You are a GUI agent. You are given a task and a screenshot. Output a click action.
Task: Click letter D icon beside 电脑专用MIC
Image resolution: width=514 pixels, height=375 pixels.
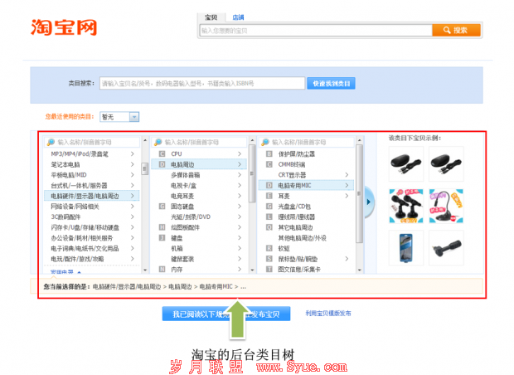pyautogui.click(x=269, y=185)
